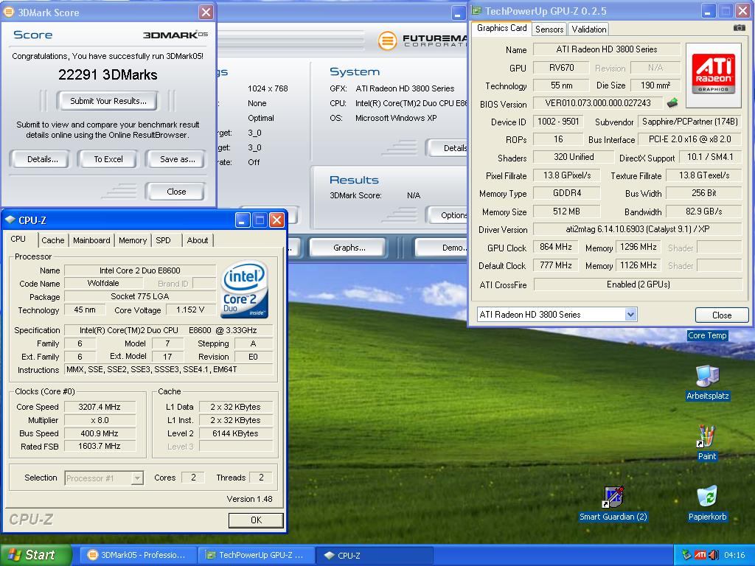Click the 22291 3DMarks score text
Image resolution: width=755 pixels, height=566 pixels.
click(108, 74)
